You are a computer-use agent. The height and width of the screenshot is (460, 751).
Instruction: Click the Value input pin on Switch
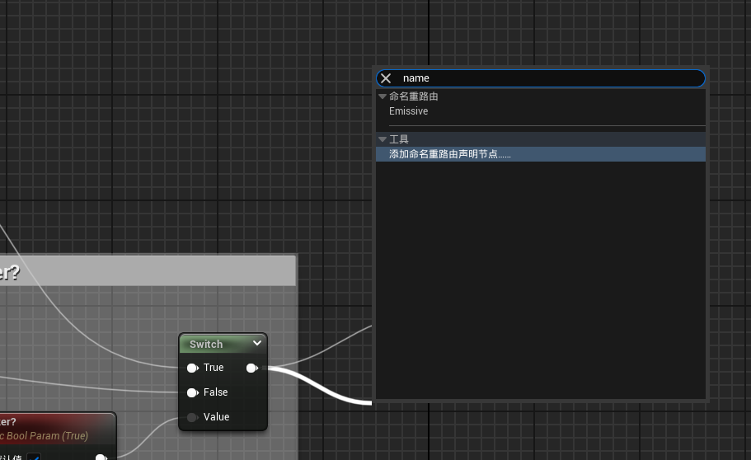pyautogui.click(x=193, y=417)
